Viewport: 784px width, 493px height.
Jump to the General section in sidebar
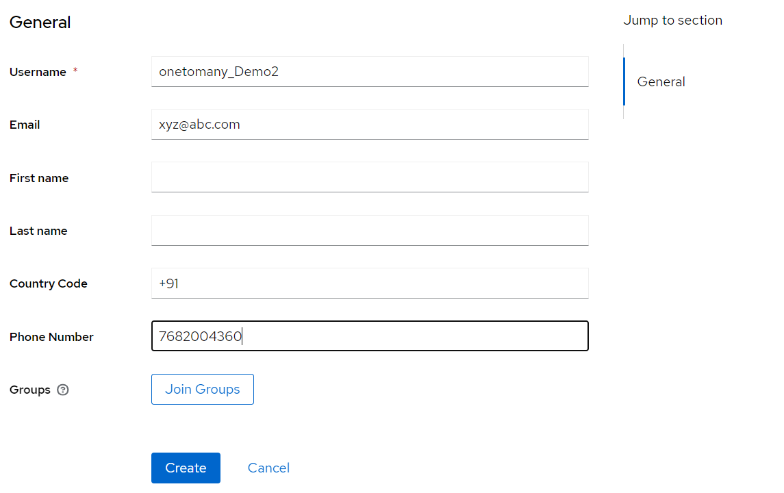click(661, 81)
